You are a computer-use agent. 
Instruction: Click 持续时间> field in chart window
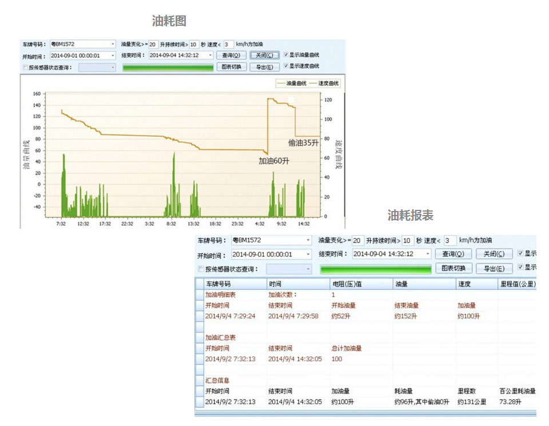pos(194,45)
